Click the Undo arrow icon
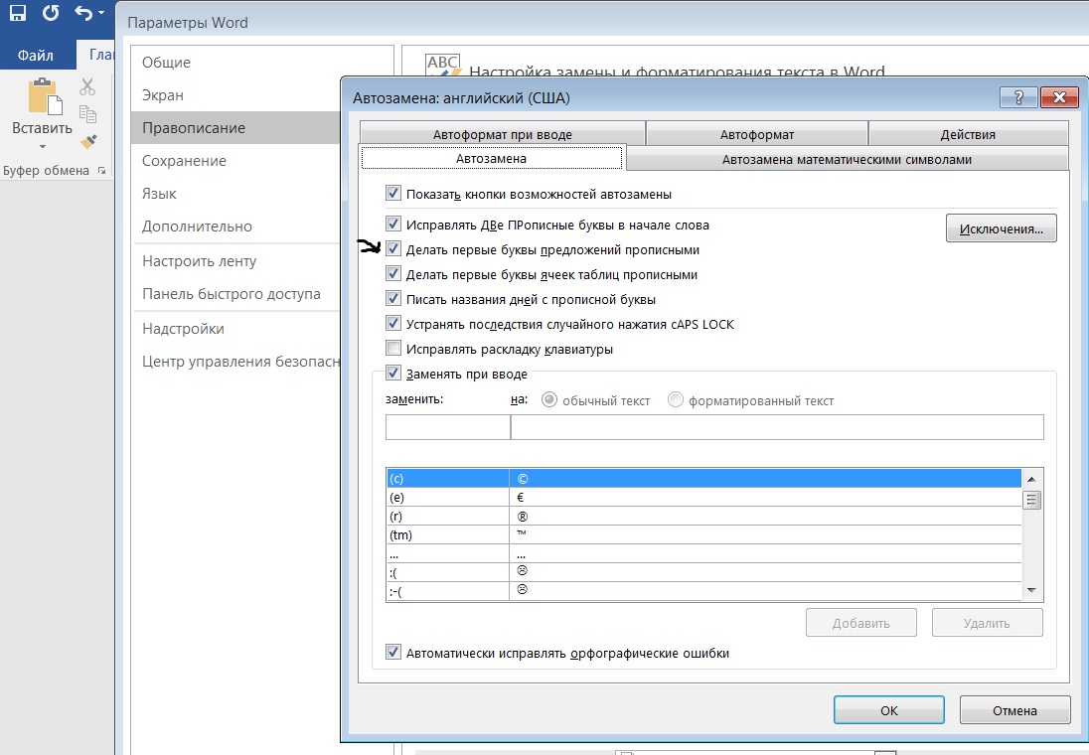The height and width of the screenshot is (755, 1089). click(x=83, y=13)
